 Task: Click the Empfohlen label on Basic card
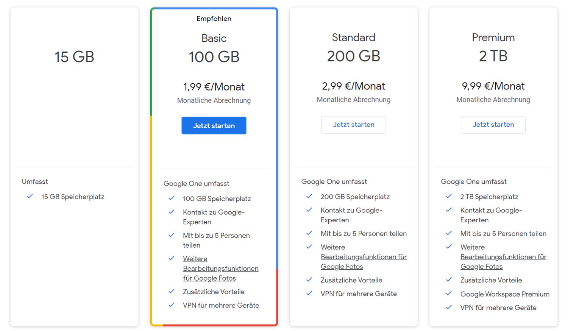tap(214, 19)
